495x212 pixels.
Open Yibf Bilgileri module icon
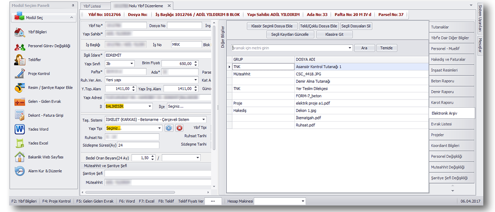coord(20,32)
